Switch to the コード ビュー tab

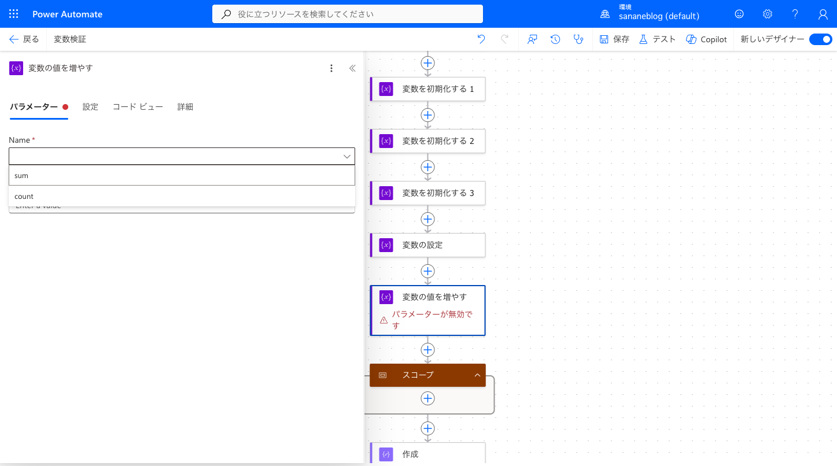point(138,107)
